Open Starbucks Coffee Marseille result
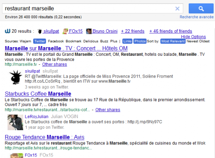 [x=38, y=94]
